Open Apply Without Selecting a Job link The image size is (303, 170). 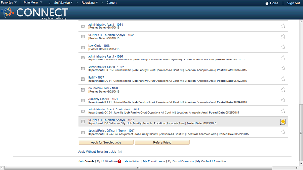click(x=97, y=152)
